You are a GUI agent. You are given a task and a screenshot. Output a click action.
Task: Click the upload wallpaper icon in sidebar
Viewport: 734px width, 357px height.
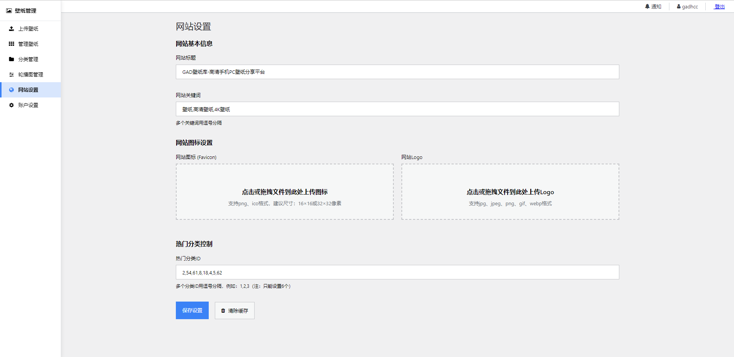pyautogui.click(x=11, y=29)
